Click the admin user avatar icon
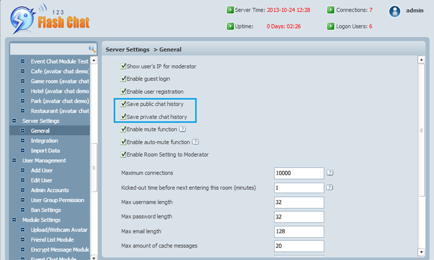Viewport: 434px width, 260px height. (x=394, y=11)
